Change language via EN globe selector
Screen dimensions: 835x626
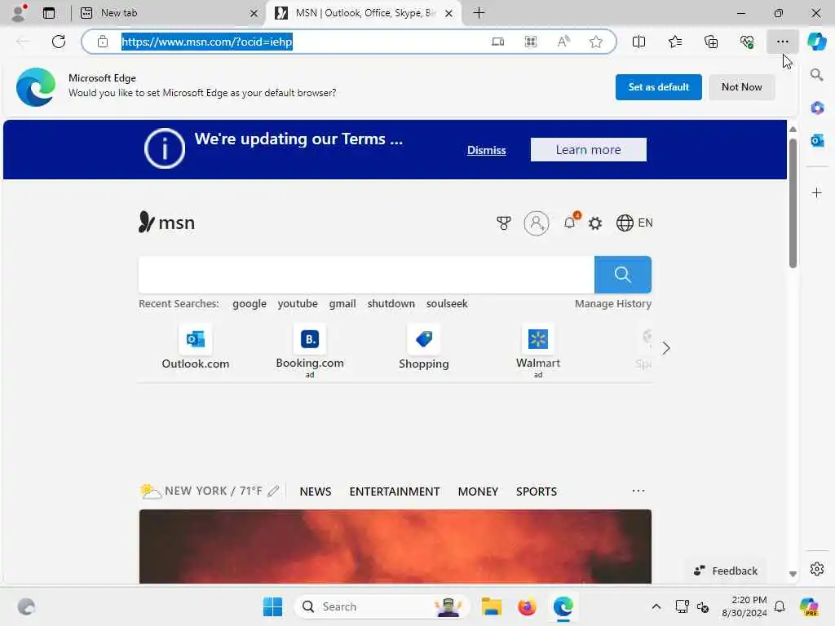634,223
